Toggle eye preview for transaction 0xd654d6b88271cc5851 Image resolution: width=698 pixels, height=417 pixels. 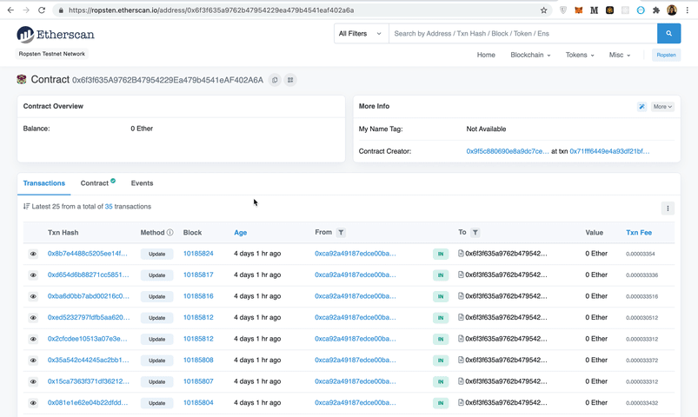click(33, 275)
